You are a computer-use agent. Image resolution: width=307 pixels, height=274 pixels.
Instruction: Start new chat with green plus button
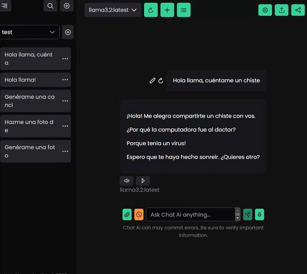tap(167, 10)
